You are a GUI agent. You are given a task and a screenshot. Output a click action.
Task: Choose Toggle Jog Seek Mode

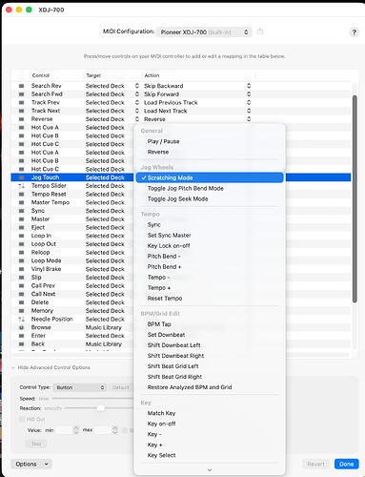(x=210, y=198)
